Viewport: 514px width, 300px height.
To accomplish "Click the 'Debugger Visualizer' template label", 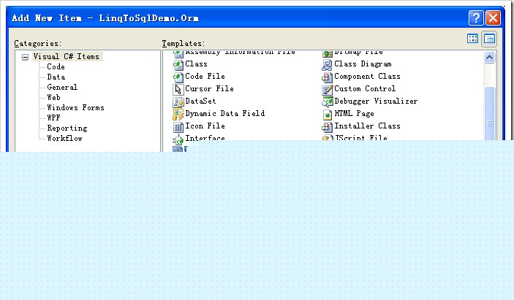I will (376, 101).
